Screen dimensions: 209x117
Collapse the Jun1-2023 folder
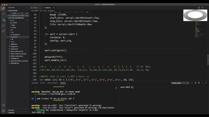coord(13,23)
